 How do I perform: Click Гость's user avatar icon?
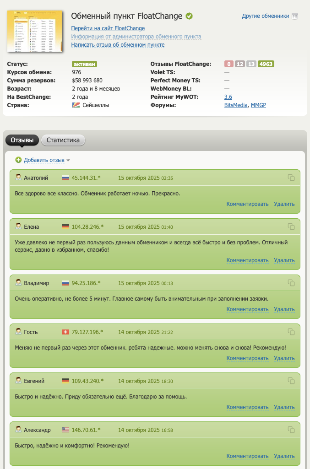pos(18,332)
